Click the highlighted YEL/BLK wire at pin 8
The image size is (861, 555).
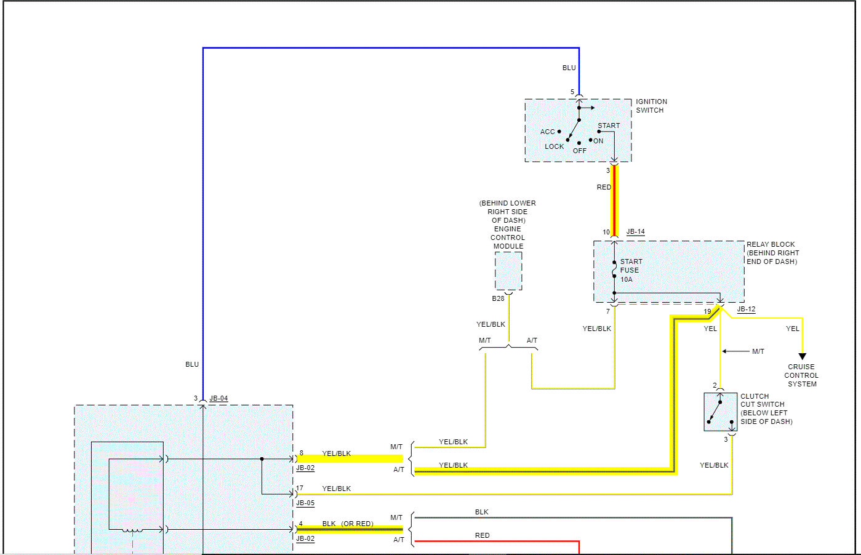coord(350,458)
